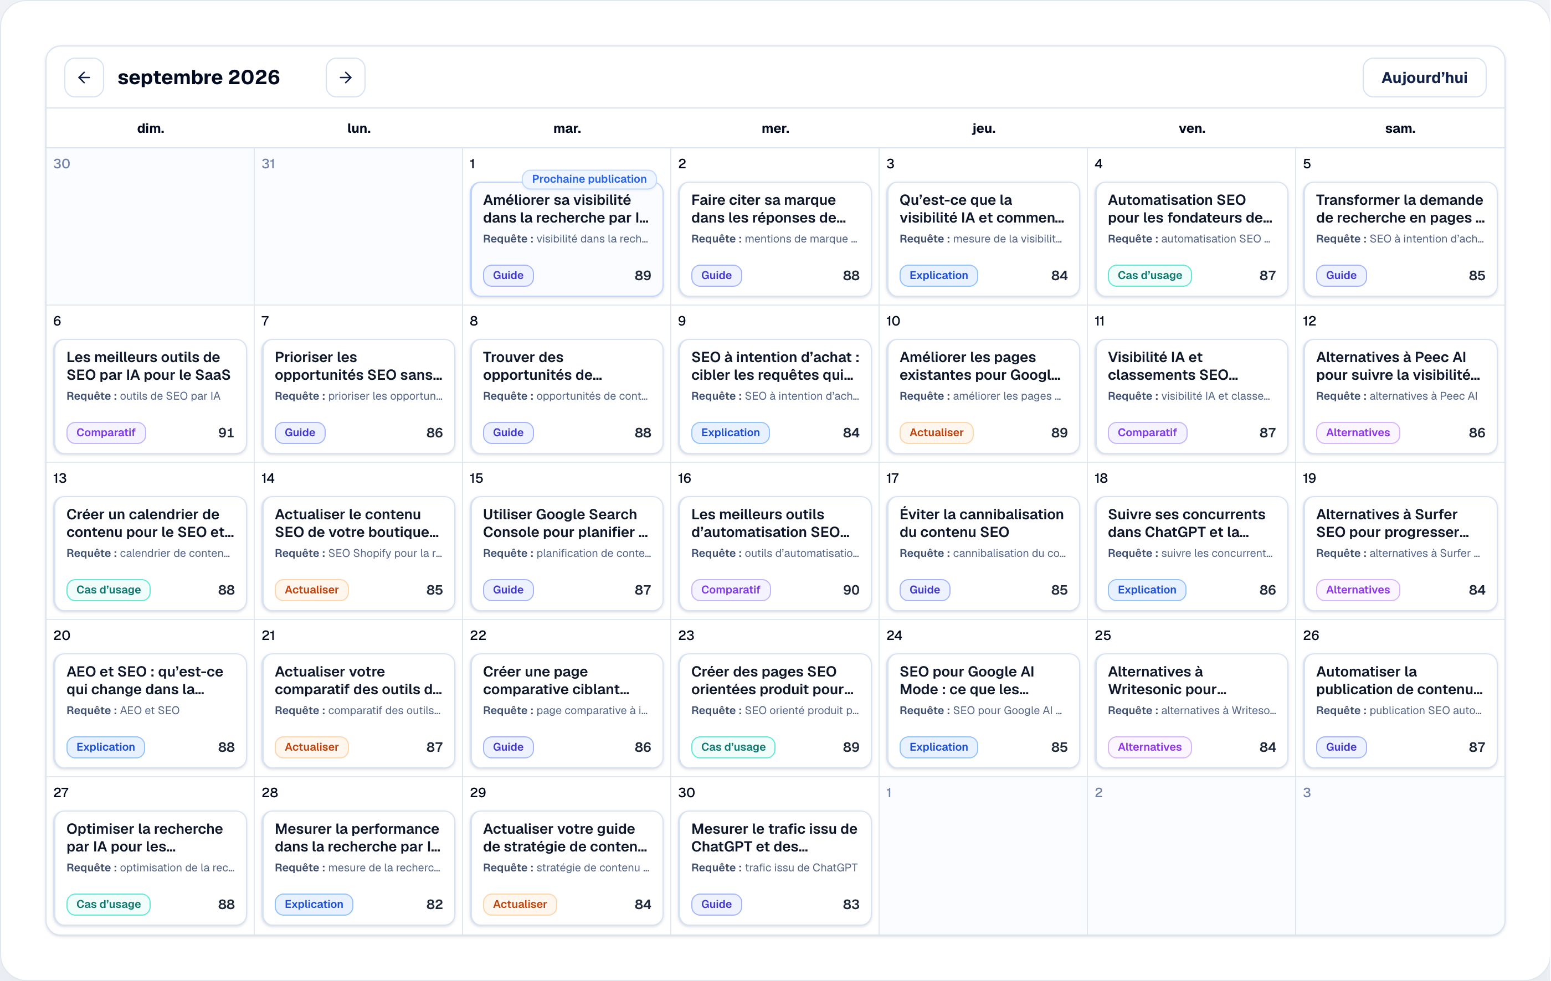Open 'Actualiser votre guide de stratégie' card
Screen dimensions: 1551x981
point(566,868)
